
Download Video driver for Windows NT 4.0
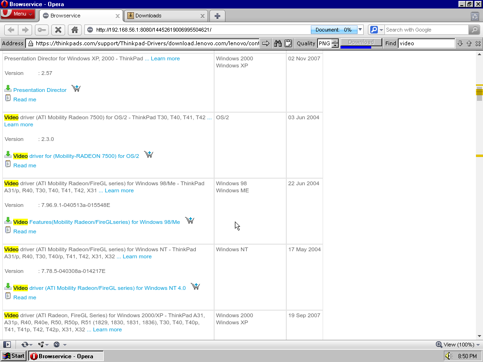click(x=100, y=288)
